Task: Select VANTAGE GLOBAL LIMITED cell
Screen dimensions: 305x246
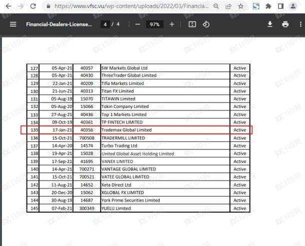Action: click(x=165, y=169)
